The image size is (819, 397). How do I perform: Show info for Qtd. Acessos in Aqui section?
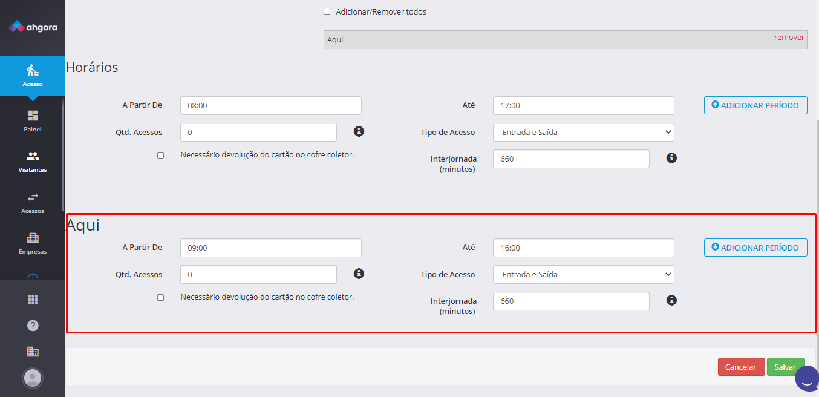(x=359, y=274)
